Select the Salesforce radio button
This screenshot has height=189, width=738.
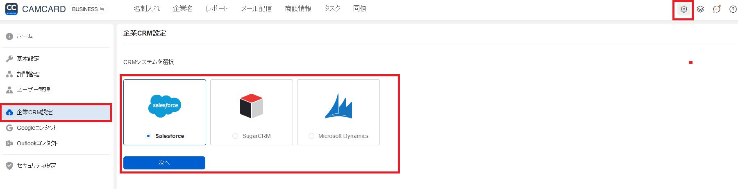pyautogui.click(x=148, y=136)
